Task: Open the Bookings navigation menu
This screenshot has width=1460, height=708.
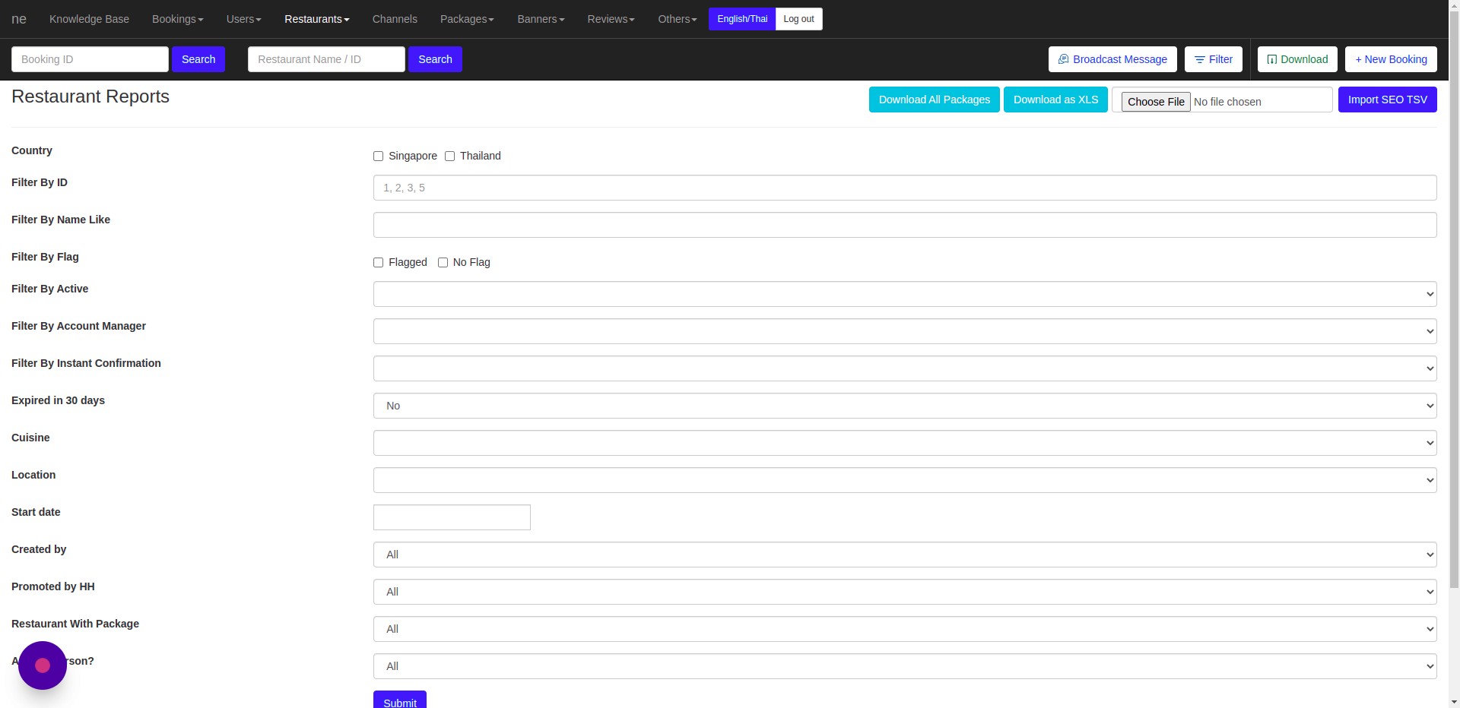Action: point(177,19)
